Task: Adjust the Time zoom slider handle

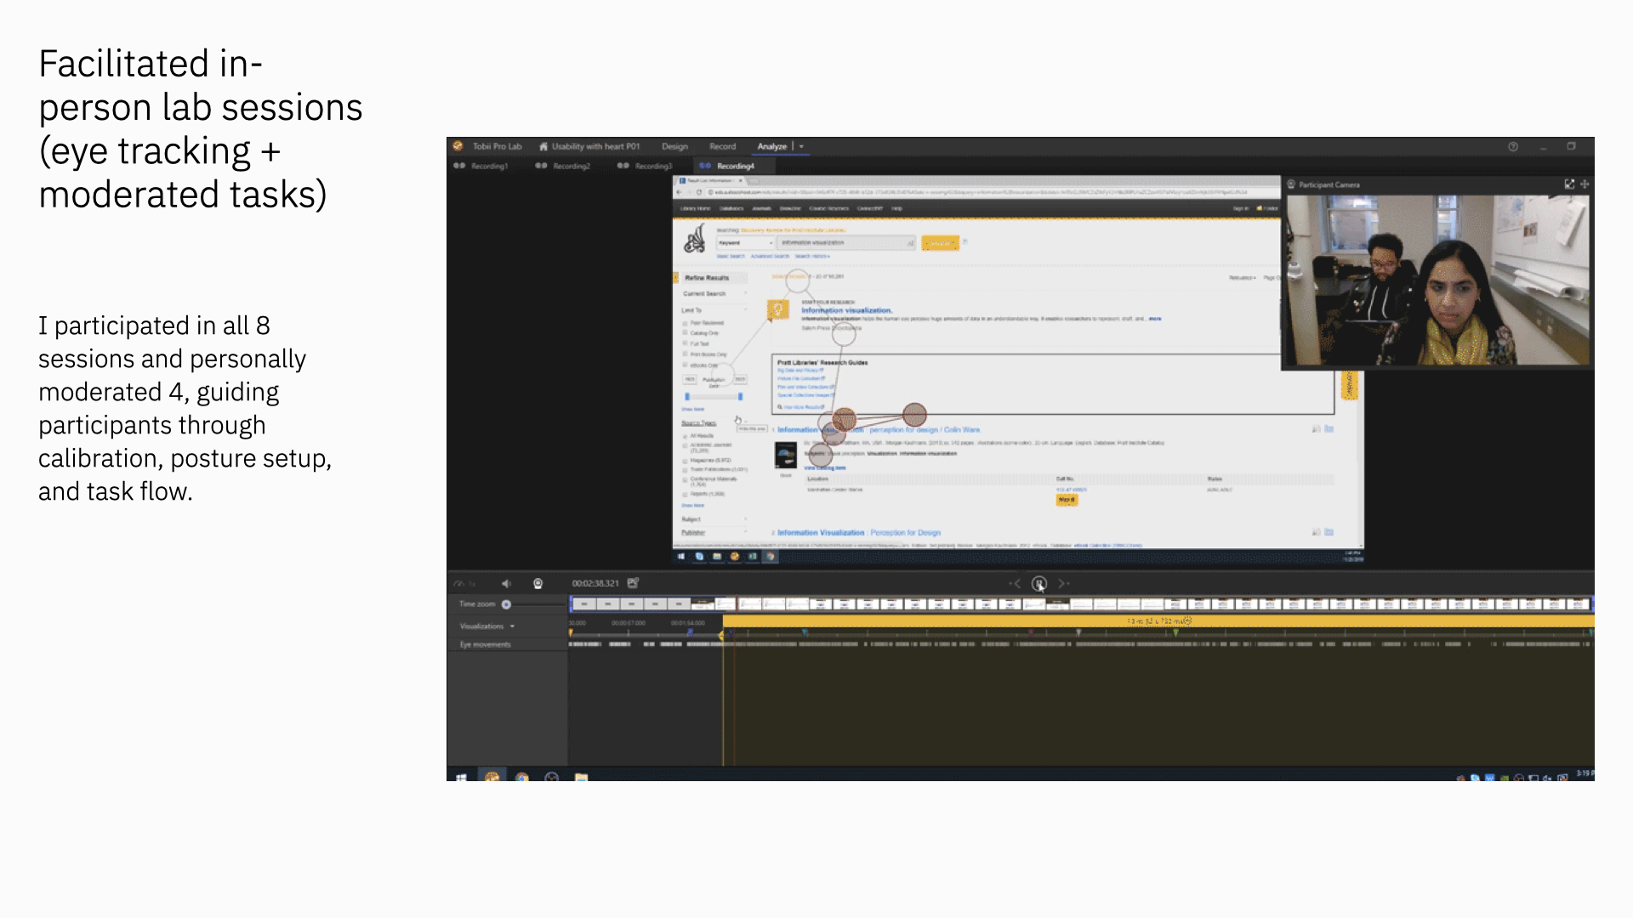Action: point(506,604)
